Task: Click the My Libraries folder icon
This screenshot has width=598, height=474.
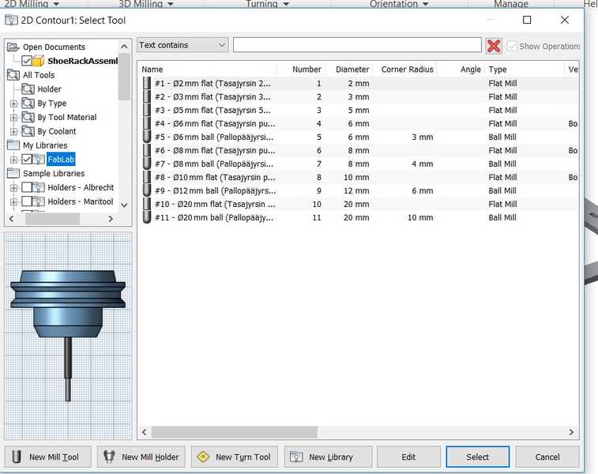Action: (13, 145)
